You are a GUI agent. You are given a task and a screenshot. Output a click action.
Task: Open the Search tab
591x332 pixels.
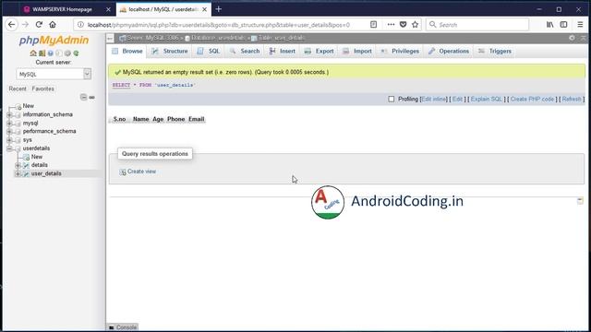[x=245, y=52]
